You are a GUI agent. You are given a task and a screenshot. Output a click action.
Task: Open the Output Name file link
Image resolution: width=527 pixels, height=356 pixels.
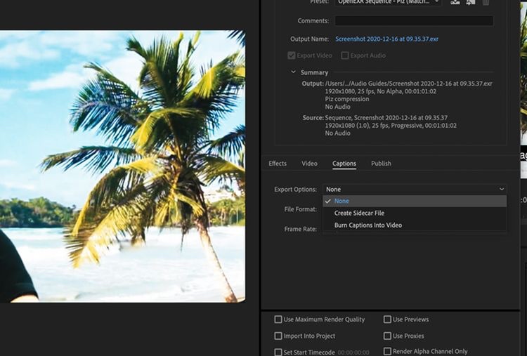tap(386, 39)
